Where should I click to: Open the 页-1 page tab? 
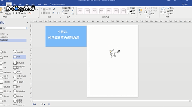34,104
